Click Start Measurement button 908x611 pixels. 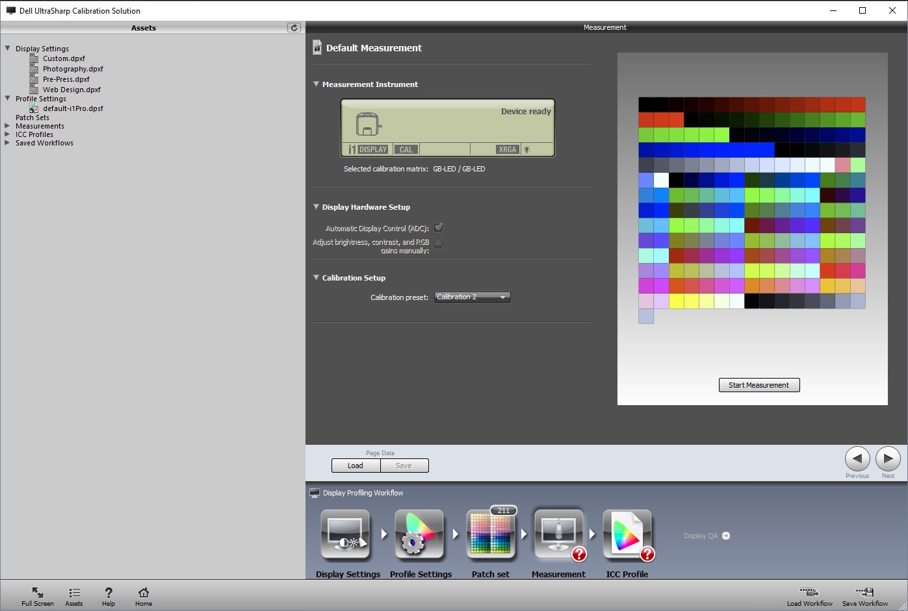pos(759,385)
